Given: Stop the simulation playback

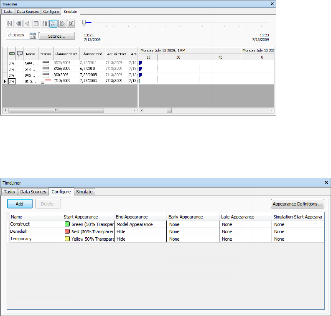Looking at the screenshot, I should pyautogui.click(x=36, y=24).
